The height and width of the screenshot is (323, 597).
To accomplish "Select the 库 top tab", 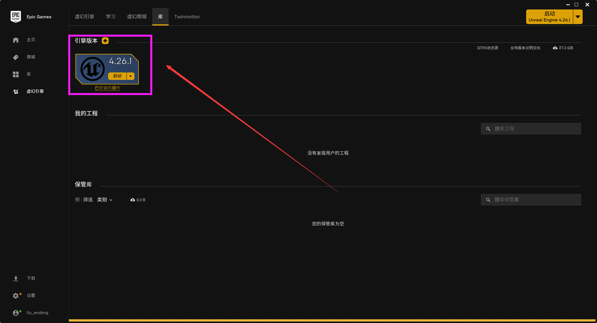I will point(160,17).
